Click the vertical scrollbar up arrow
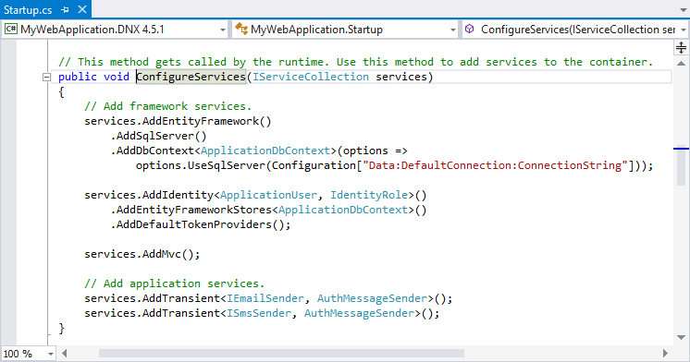Image resolution: width=690 pixels, height=362 pixels. coord(681,64)
